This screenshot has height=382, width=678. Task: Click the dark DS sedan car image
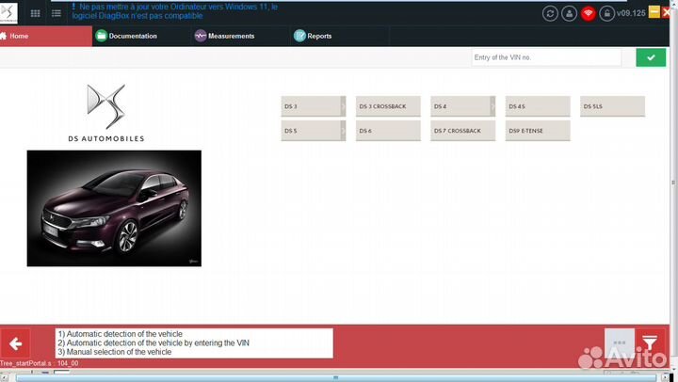click(114, 208)
